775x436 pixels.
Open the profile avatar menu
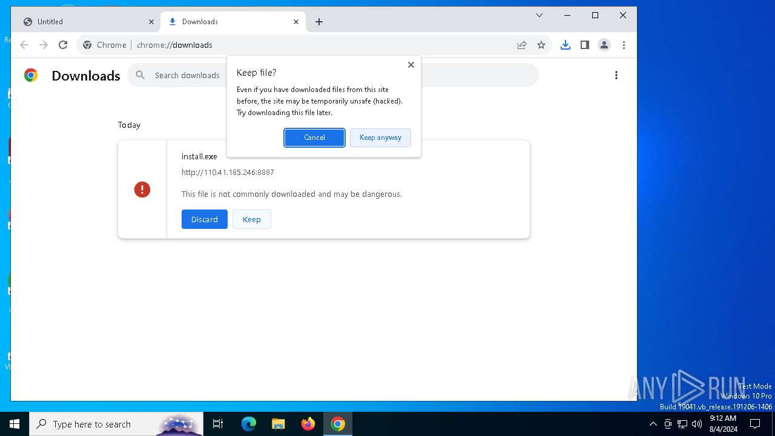pyautogui.click(x=604, y=45)
